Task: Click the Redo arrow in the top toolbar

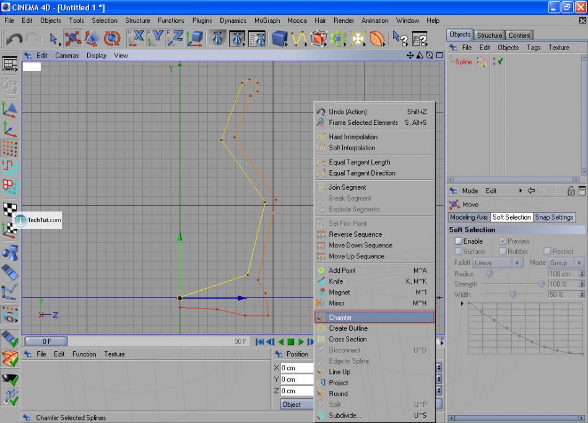Action: (x=34, y=38)
